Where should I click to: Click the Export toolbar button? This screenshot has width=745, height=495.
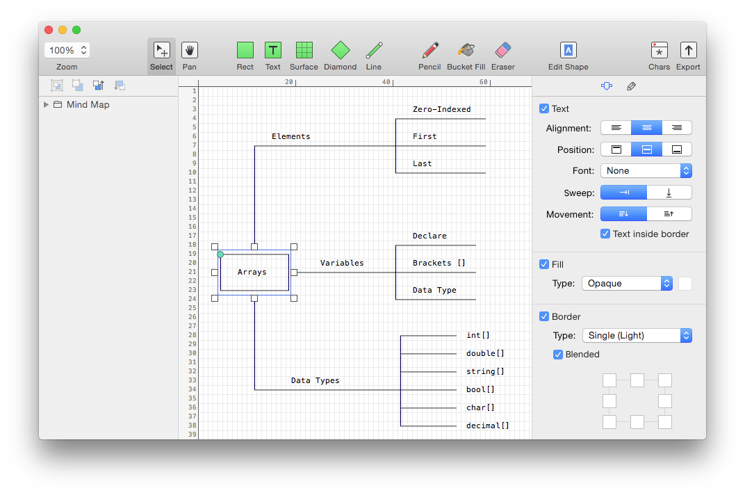[x=688, y=51]
